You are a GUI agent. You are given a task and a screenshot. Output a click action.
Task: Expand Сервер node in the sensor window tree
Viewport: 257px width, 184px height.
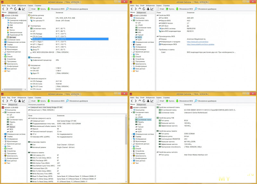[3, 45]
